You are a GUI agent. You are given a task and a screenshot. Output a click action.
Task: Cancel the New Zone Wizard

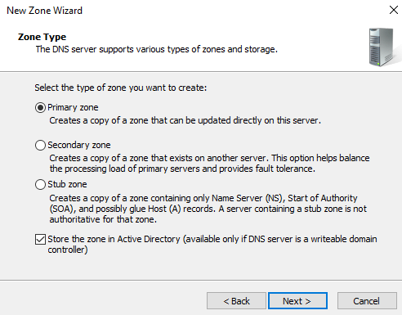[367, 301]
